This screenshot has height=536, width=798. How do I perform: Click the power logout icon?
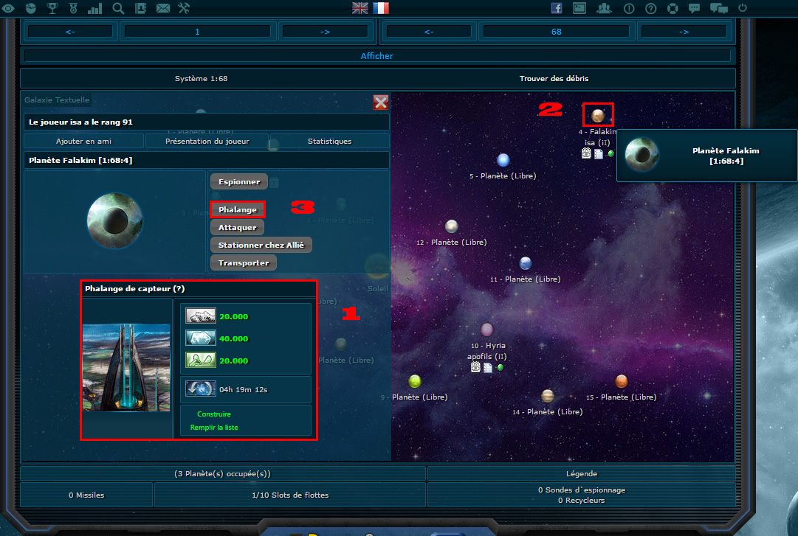(742, 9)
